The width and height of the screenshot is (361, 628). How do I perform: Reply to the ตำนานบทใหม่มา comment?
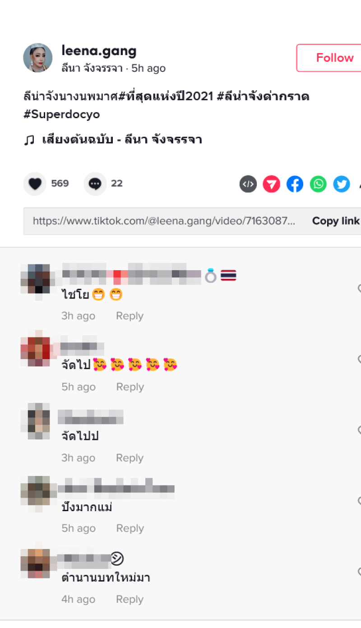pyautogui.click(x=130, y=599)
